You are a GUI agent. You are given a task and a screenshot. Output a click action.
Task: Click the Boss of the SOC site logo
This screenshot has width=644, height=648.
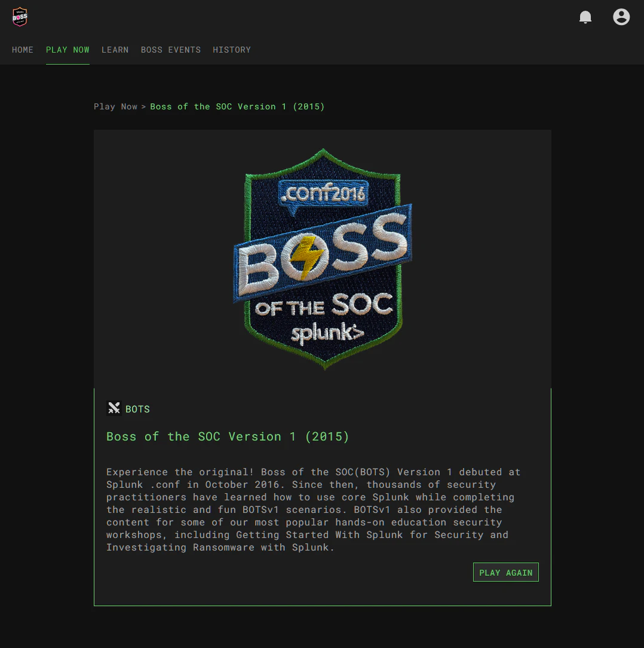click(20, 17)
